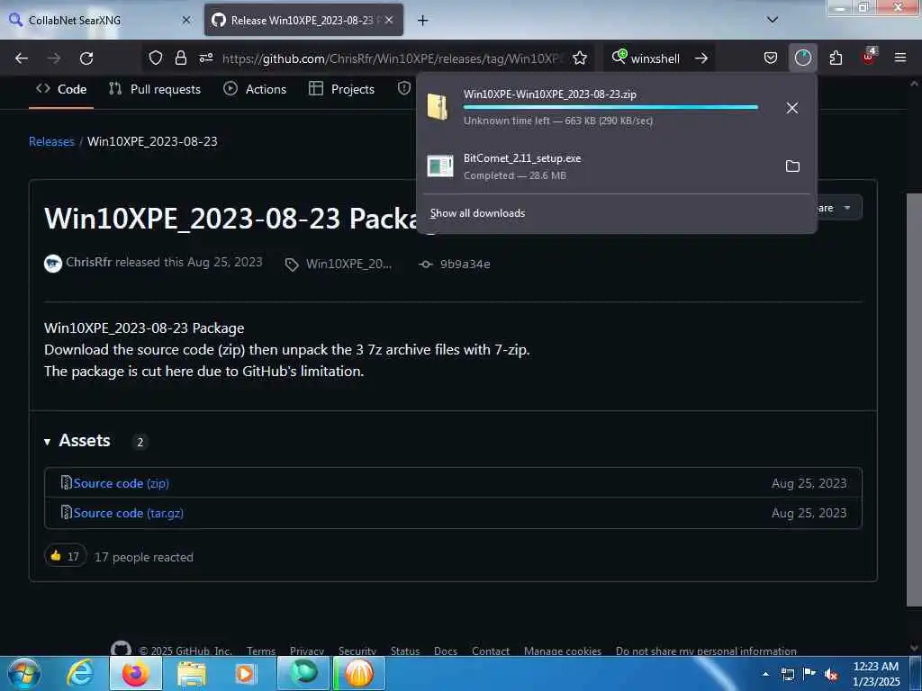Screen dimensions: 922x691
Task: Open Windows Explorer from the taskbar
Action: pyautogui.click(x=192, y=673)
